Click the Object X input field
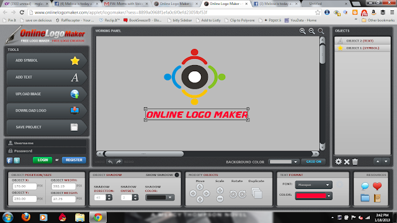 point(25,186)
